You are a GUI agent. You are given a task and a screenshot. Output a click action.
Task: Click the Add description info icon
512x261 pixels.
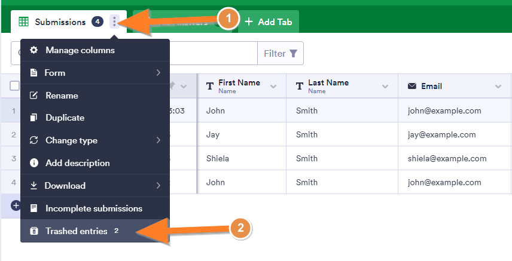pyautogui.click(x=34, y=163)
